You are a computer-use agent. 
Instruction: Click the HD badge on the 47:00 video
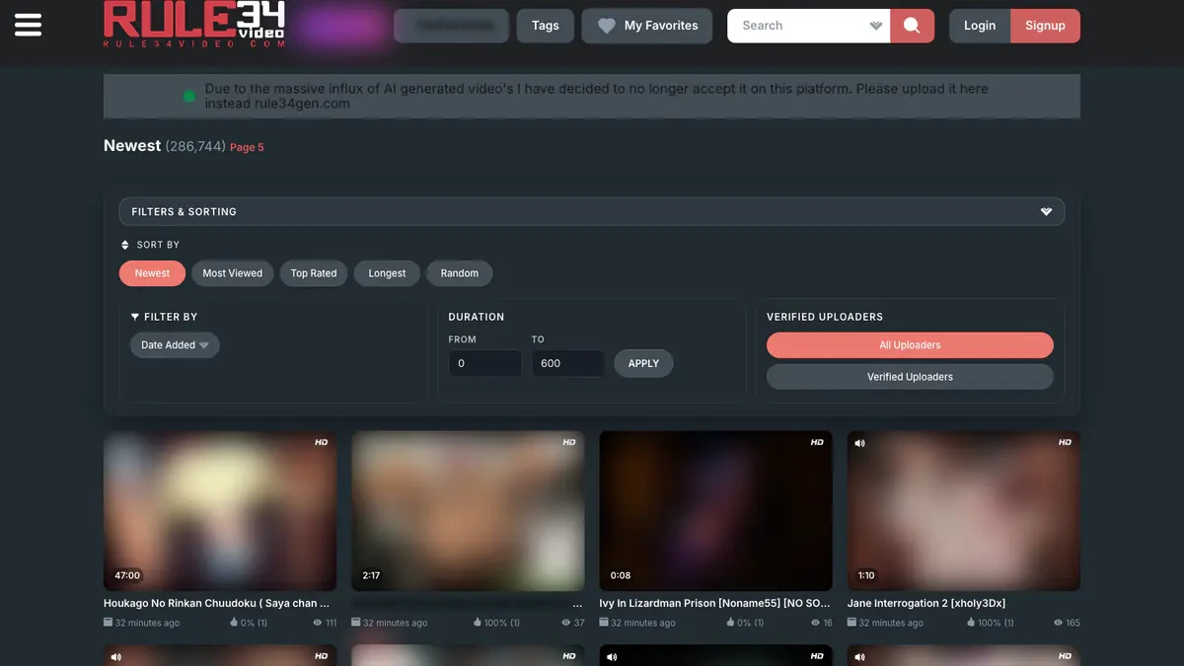click(x=322, y=443)
